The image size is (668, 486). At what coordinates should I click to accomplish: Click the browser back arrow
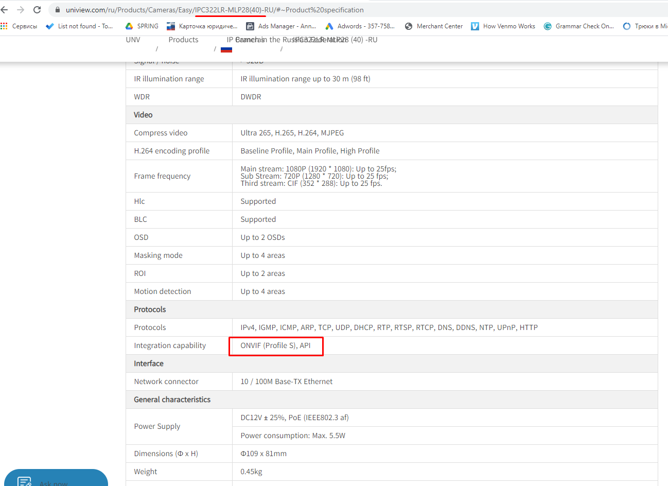pos(5,10)
